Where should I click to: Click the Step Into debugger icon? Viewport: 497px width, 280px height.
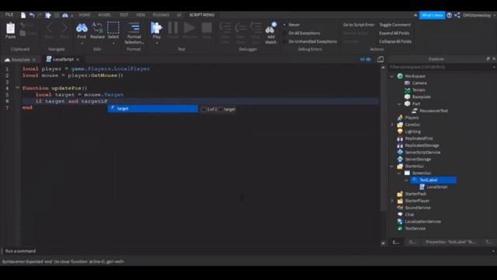point(225,28)
